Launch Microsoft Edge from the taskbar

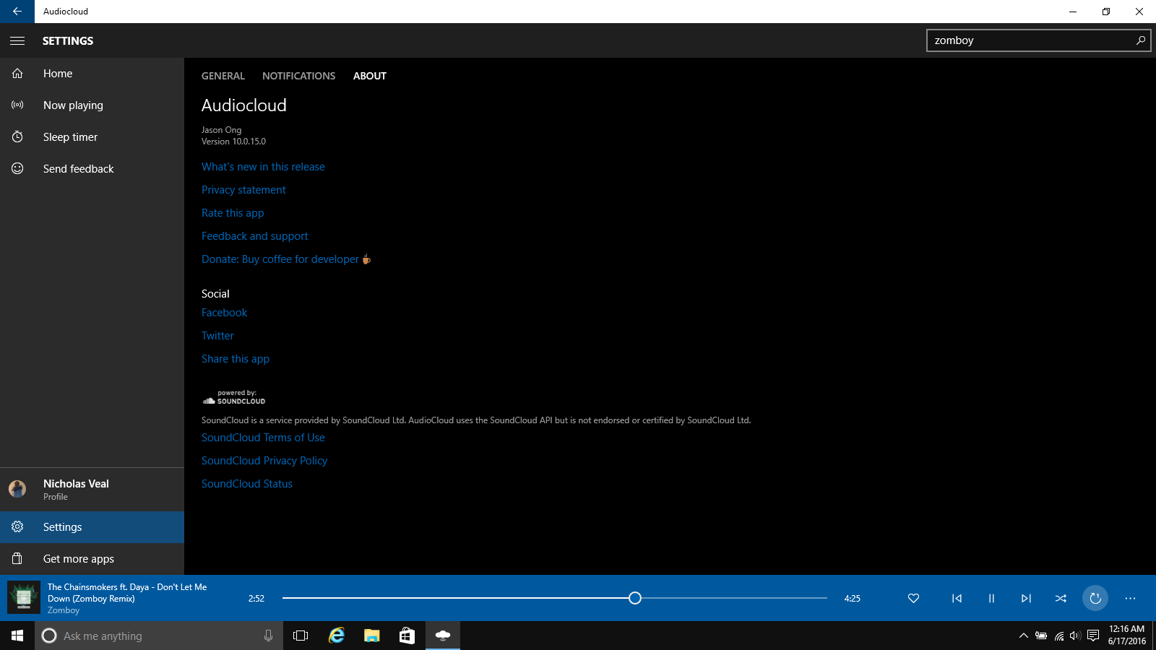tap(337, 636)
